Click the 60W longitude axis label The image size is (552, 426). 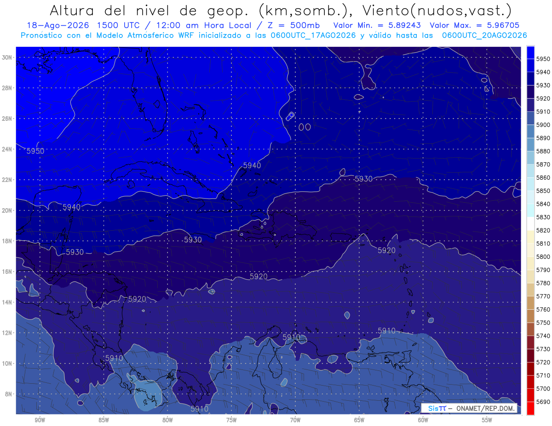tap(423, 420)
